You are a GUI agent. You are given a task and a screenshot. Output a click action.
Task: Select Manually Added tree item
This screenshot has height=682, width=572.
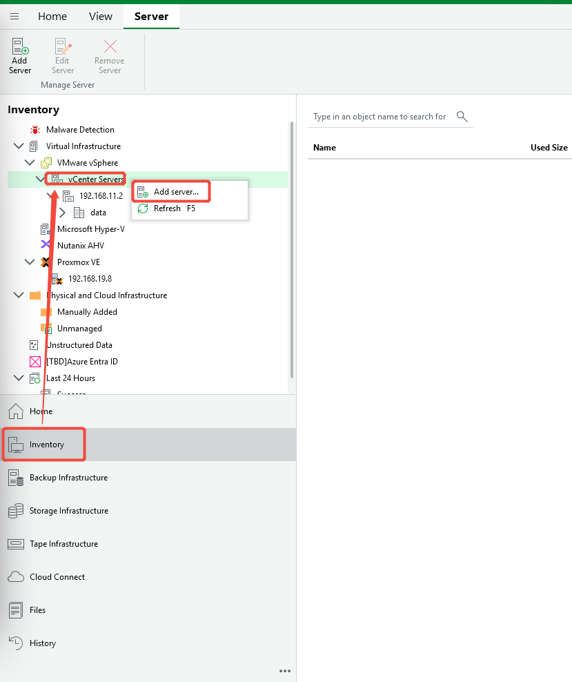point(87,312)
